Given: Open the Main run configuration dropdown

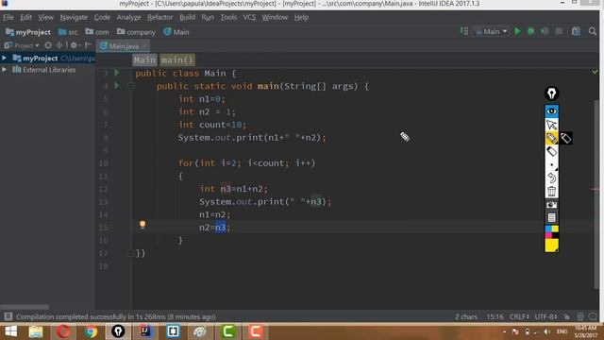Looking at the screenshot, I should [492, 31].
